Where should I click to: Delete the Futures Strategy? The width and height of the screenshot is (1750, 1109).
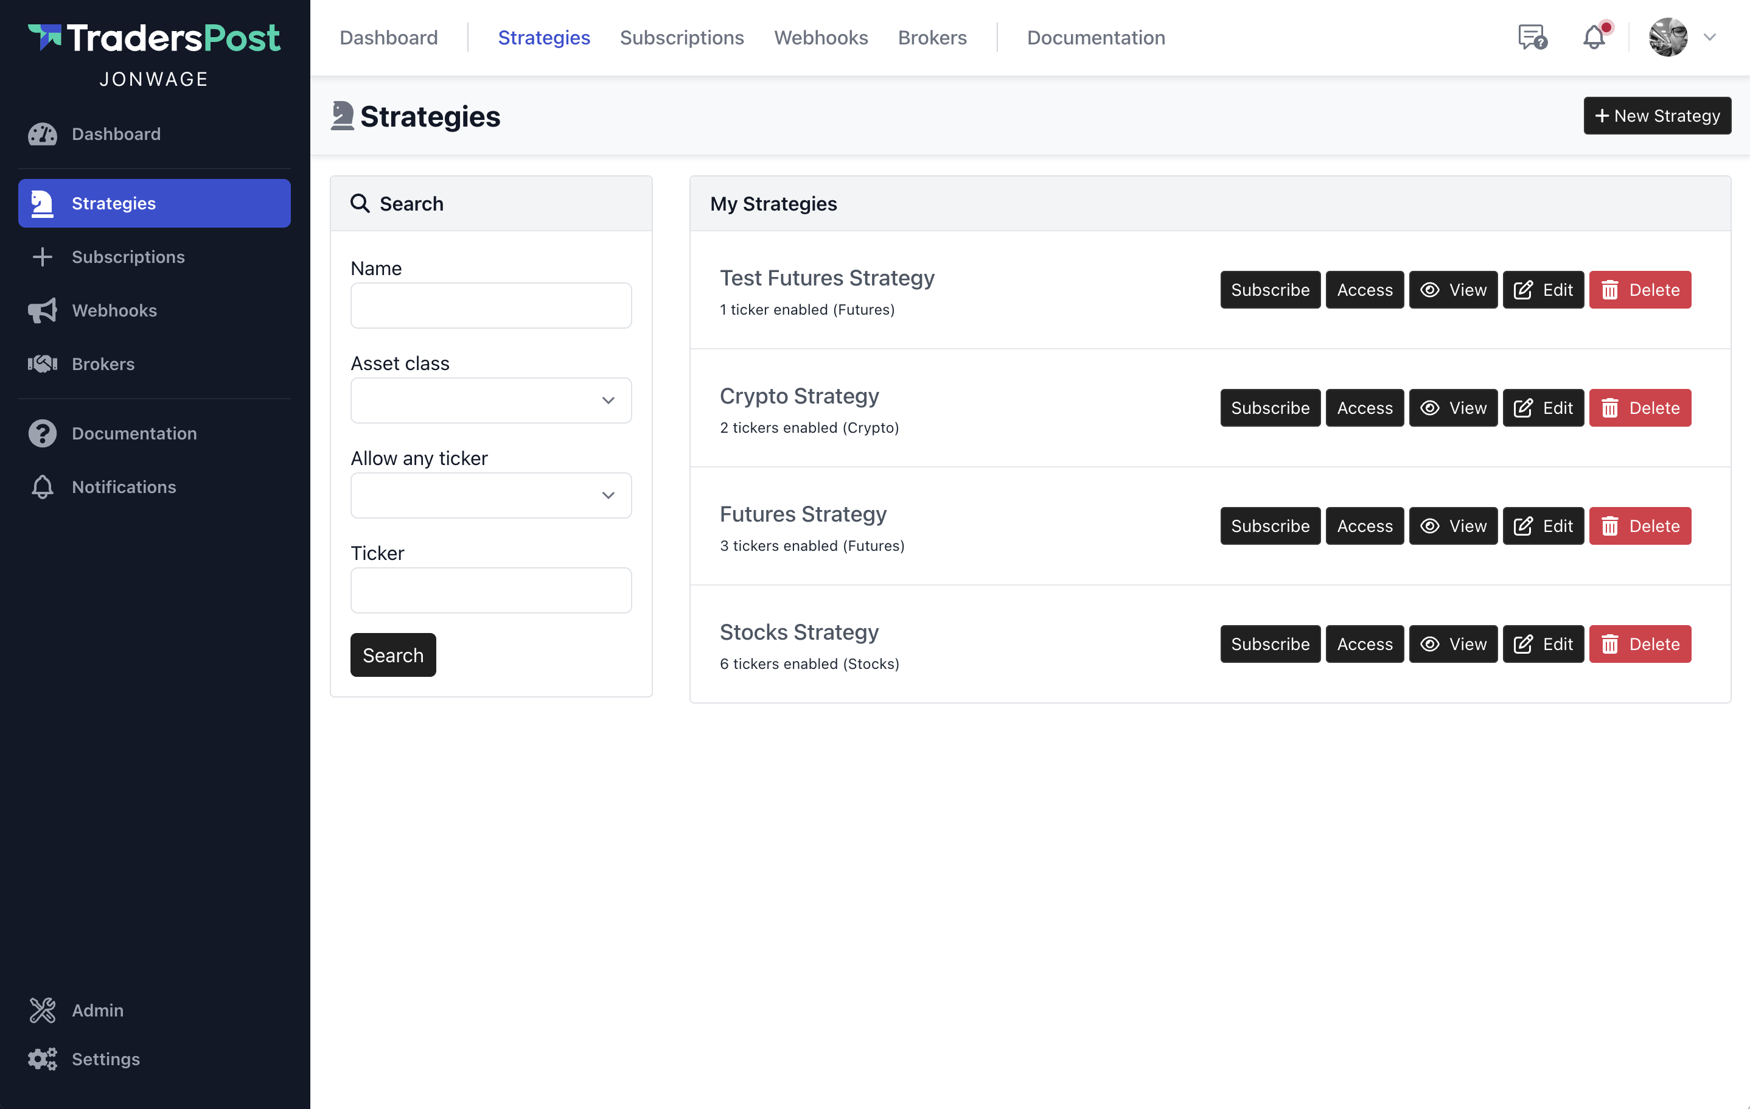point(1639,526)
